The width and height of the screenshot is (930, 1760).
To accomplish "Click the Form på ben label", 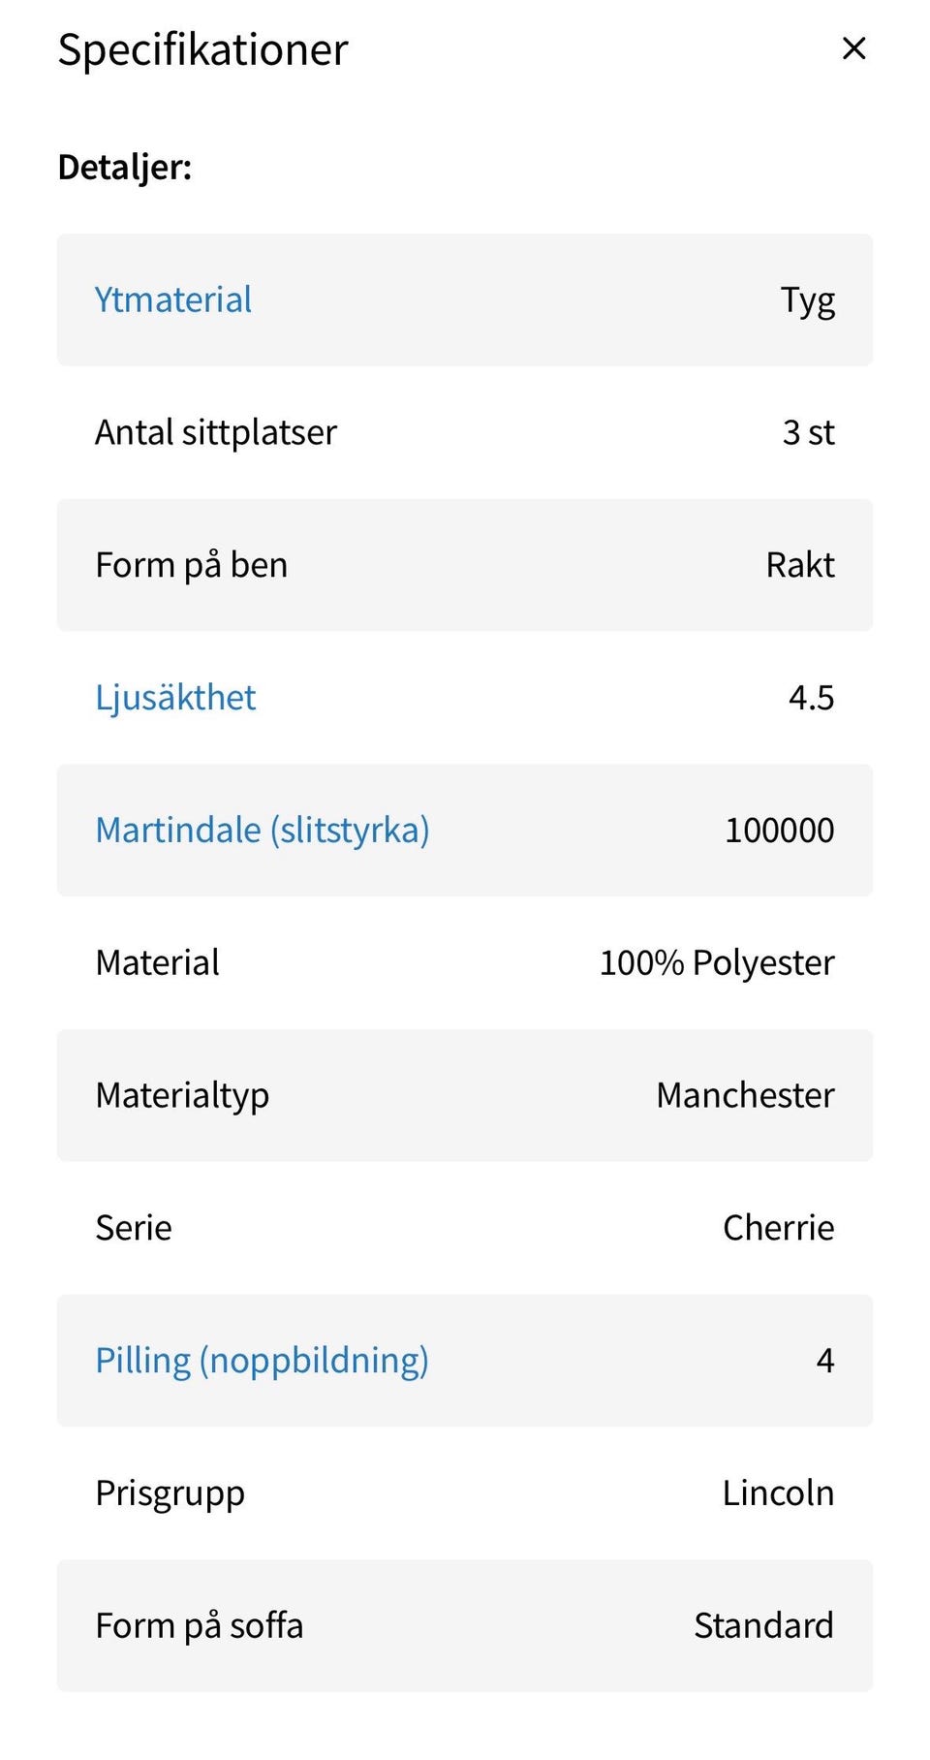I will point(192,565).
